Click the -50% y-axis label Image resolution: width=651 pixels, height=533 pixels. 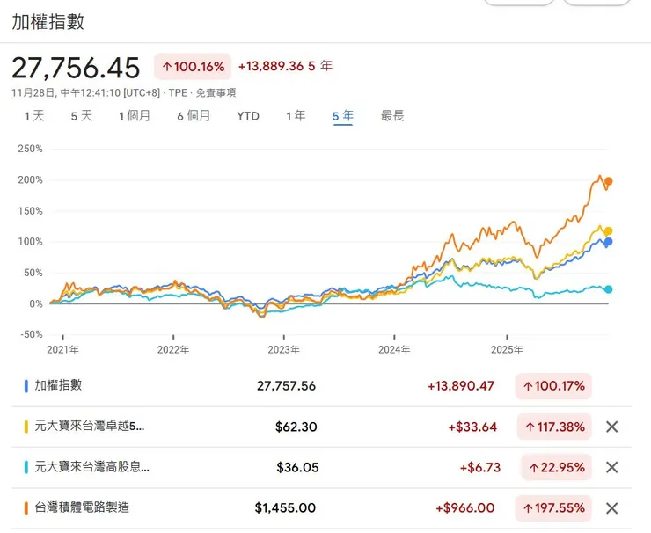pos(32,334)
